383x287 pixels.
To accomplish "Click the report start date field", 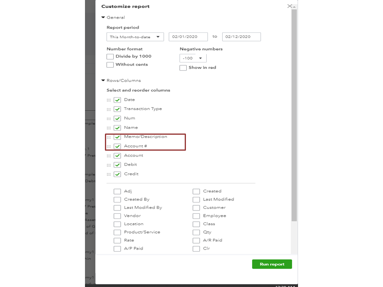I will [x=188, y=37].
